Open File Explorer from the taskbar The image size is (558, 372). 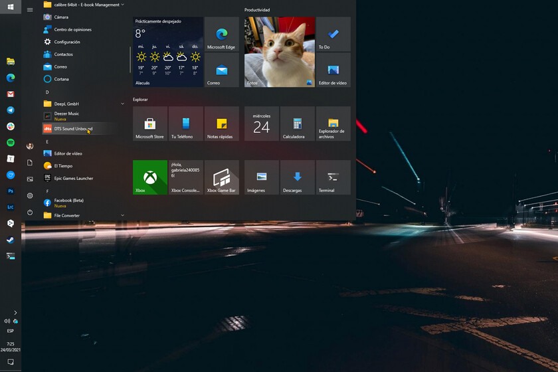(x=11, y=62)
